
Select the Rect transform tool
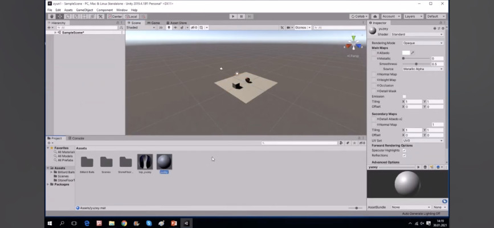(84, 17)
